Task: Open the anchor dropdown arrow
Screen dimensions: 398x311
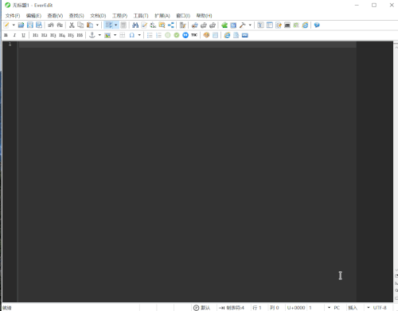Action: point(99,35)
